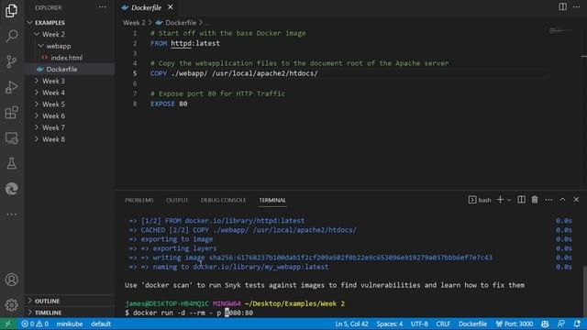The height and width of the screenshot is (330, 587).
Task: Kill the terminal with trash icon
Action: coord(535,200)
